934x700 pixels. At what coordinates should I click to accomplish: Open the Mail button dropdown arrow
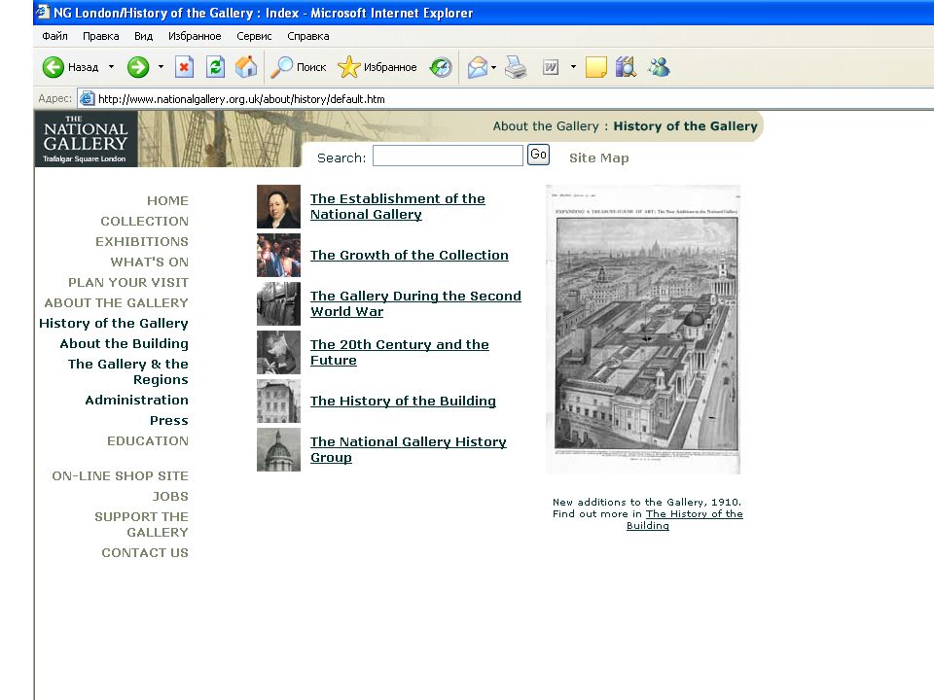pos(494,67)
